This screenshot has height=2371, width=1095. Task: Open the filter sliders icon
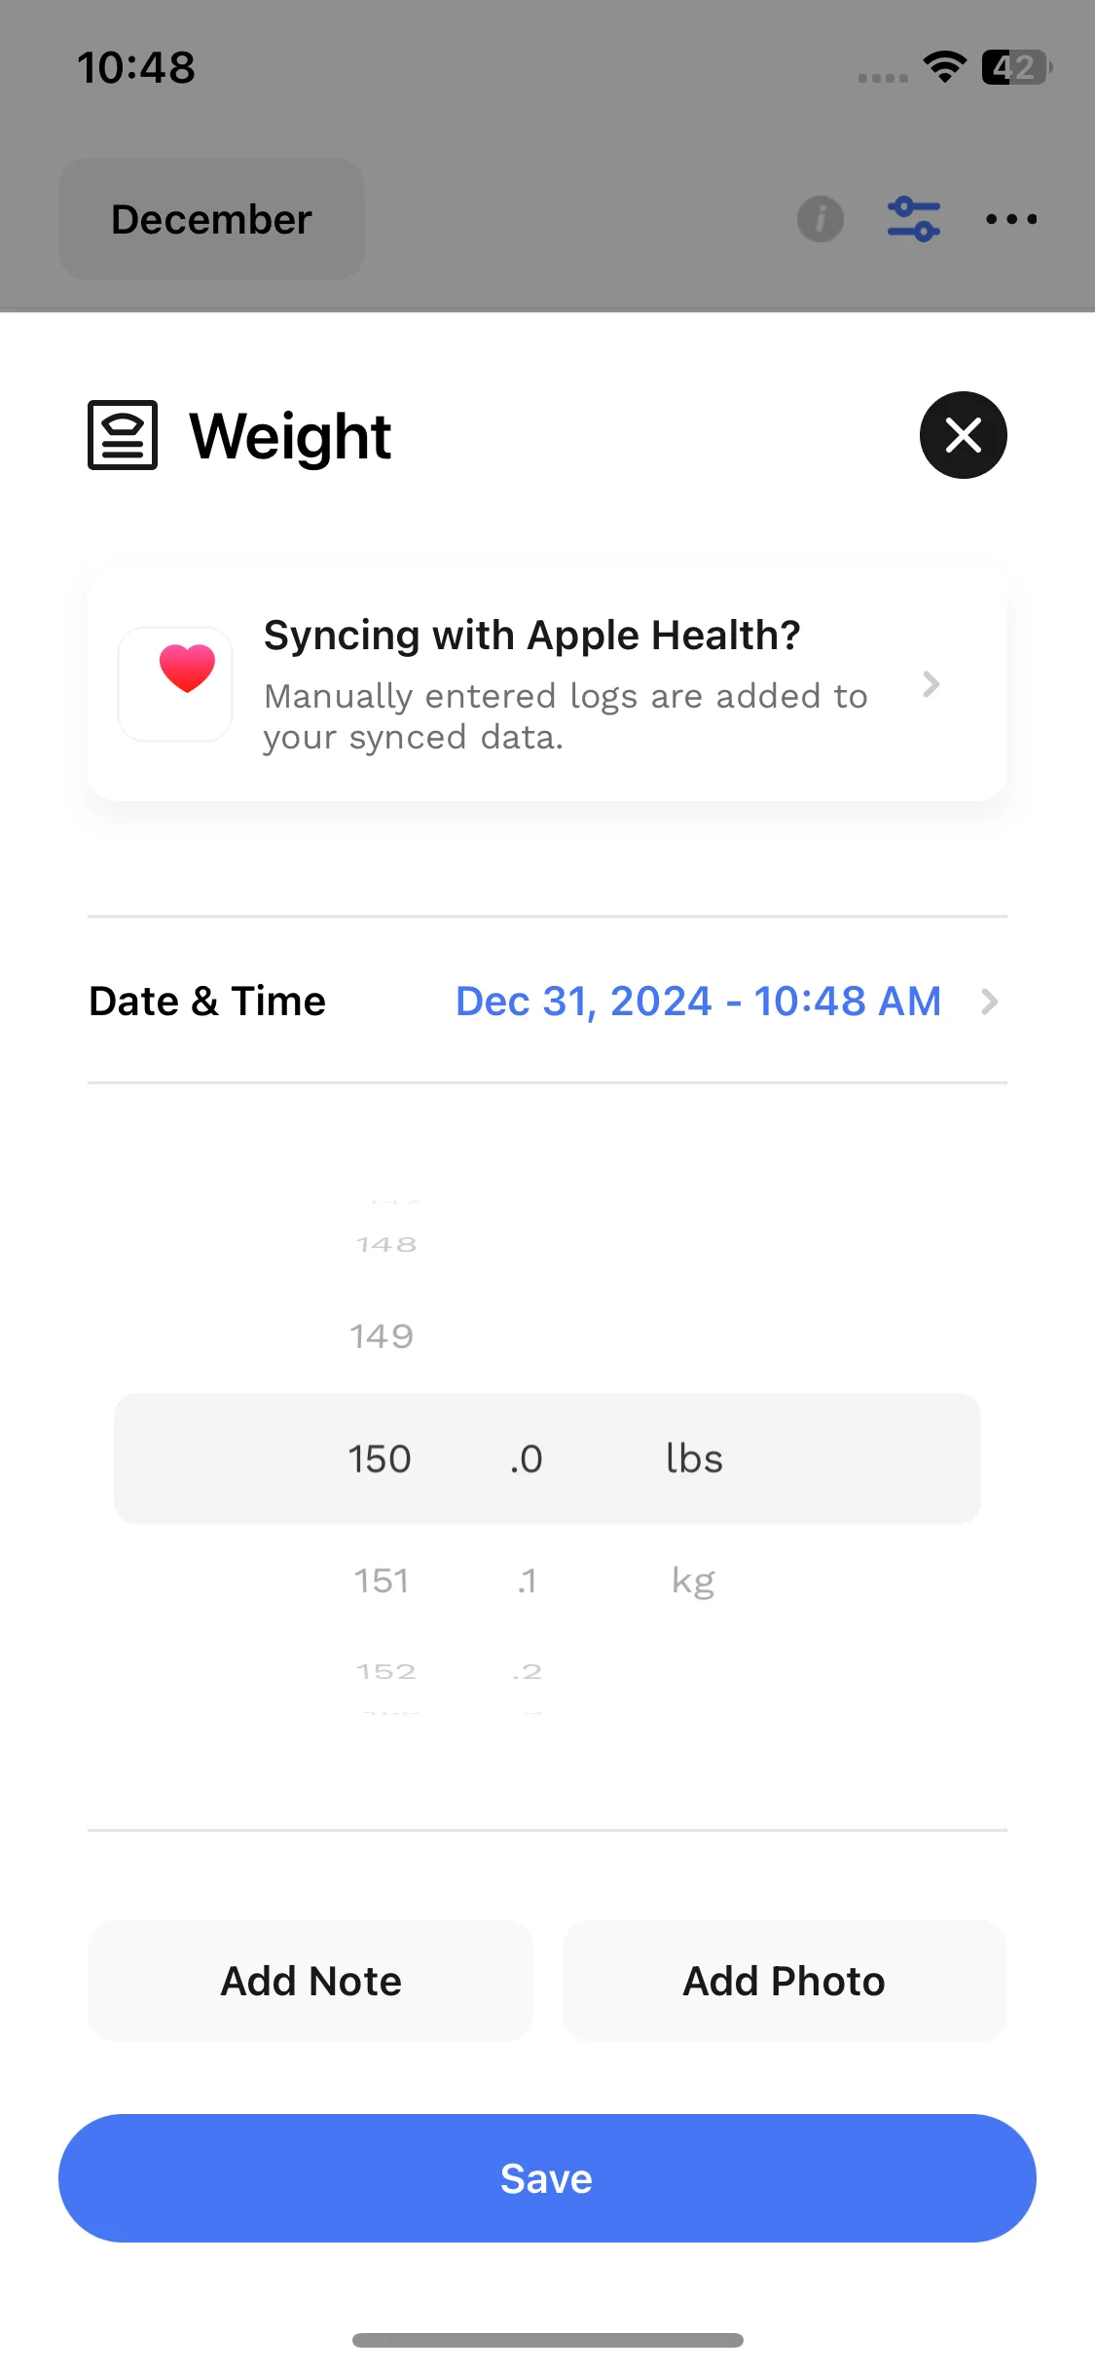point(914,219)
